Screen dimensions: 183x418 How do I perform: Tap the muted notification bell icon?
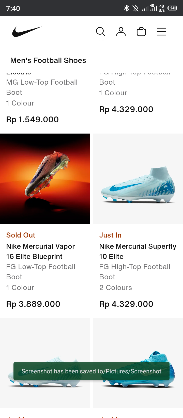[x=136, y=8]
